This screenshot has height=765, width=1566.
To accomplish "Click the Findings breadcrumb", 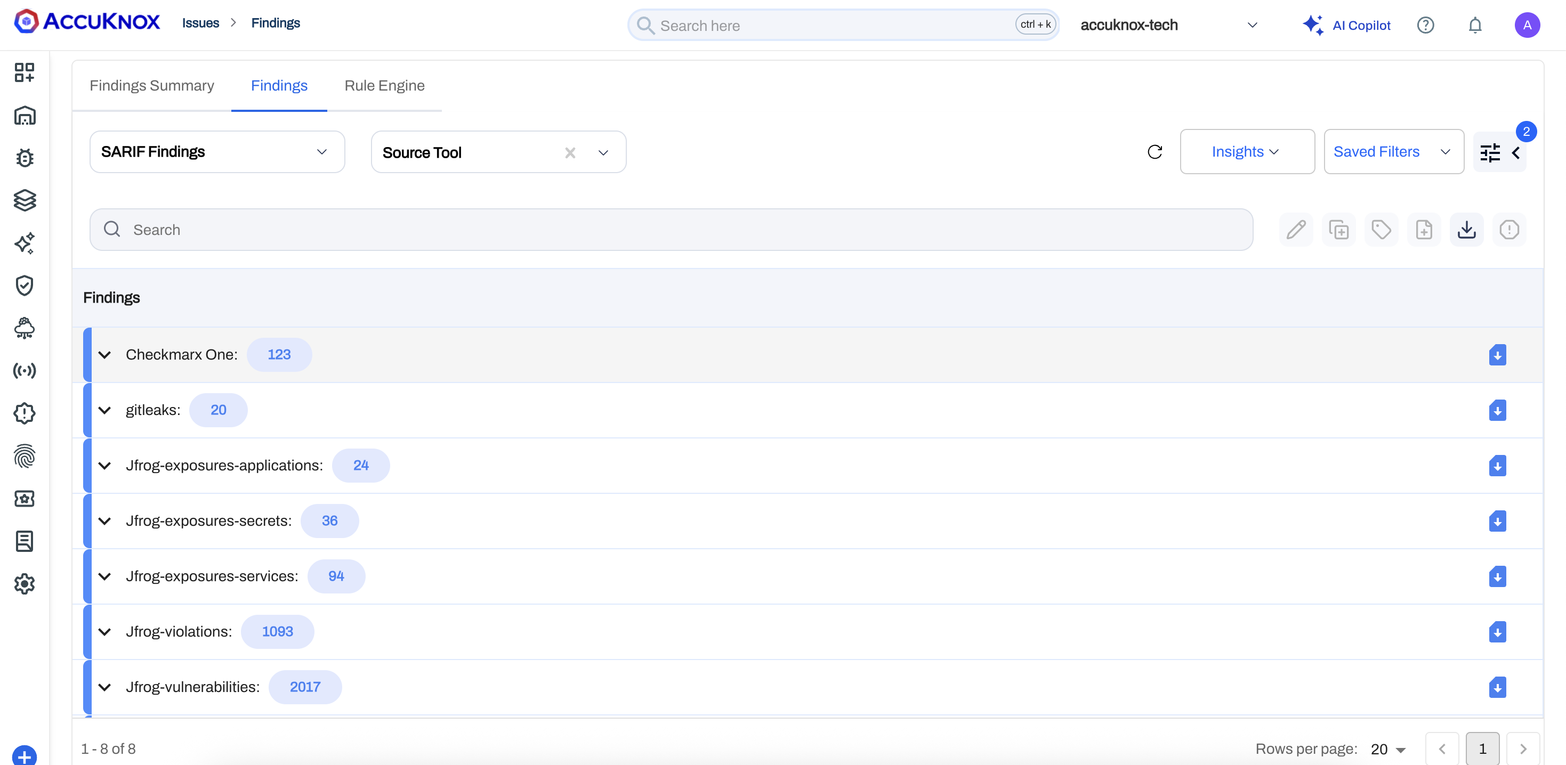I will (x=276, y=23).
